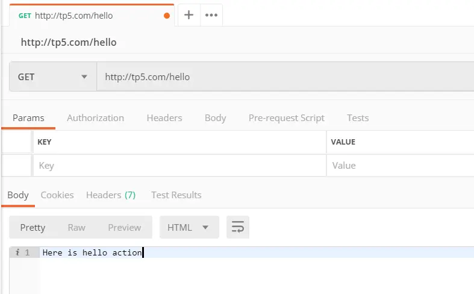Toggle the wrap lines icon in response

(238, 227)
